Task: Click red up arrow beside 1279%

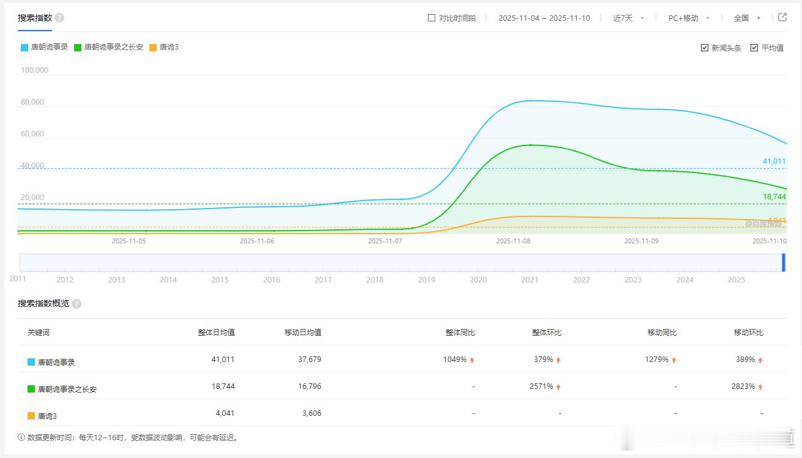Action: tap(674, 360)
